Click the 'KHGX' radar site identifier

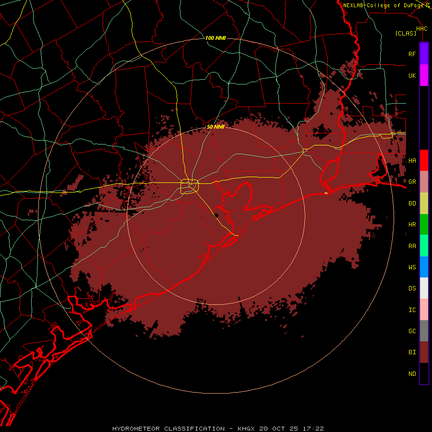(247, 429)
